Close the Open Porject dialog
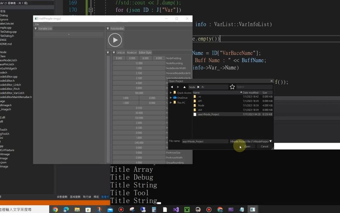340x213 pixels. pos(272,81)
